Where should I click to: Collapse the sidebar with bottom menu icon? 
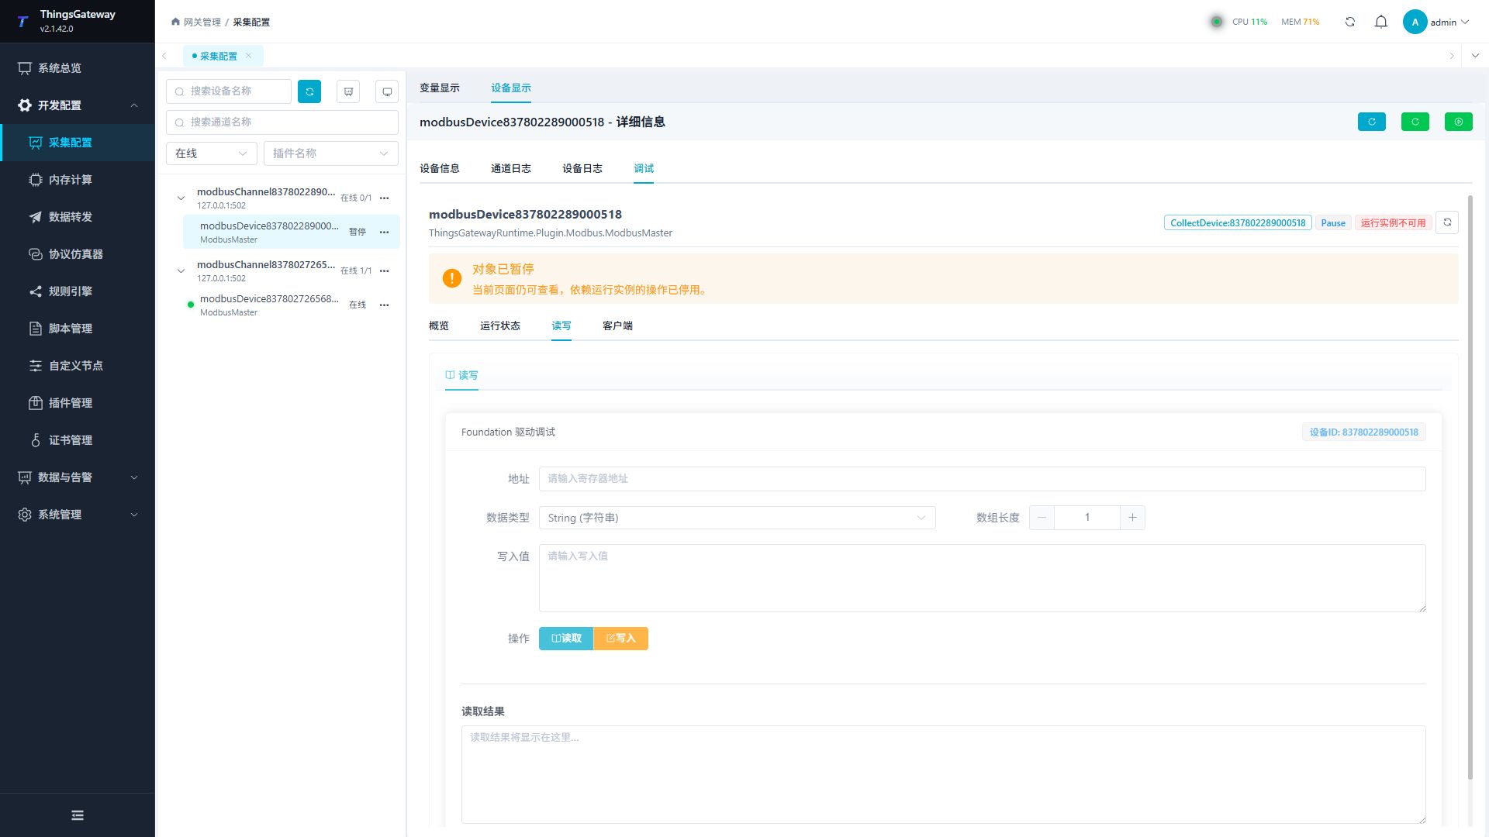[78, 815]
